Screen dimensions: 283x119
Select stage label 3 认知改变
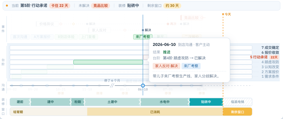click(270, 67)
